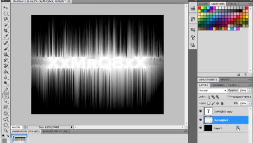
Task: Open the Mini Bridge panel icon
Action: coord(193,8)
